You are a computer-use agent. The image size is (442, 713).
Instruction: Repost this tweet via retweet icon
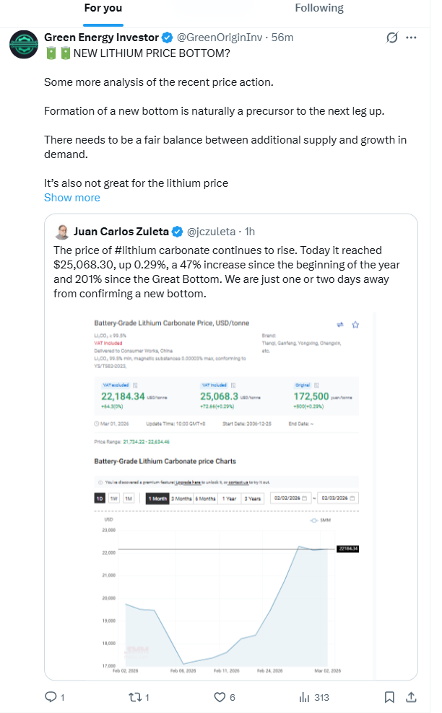pyautogui.click(x=134, y=697)
